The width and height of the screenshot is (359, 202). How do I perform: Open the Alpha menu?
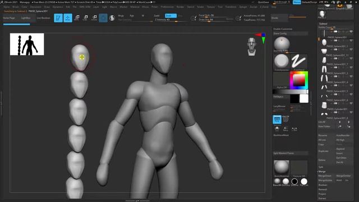click(x=7, y=7)
